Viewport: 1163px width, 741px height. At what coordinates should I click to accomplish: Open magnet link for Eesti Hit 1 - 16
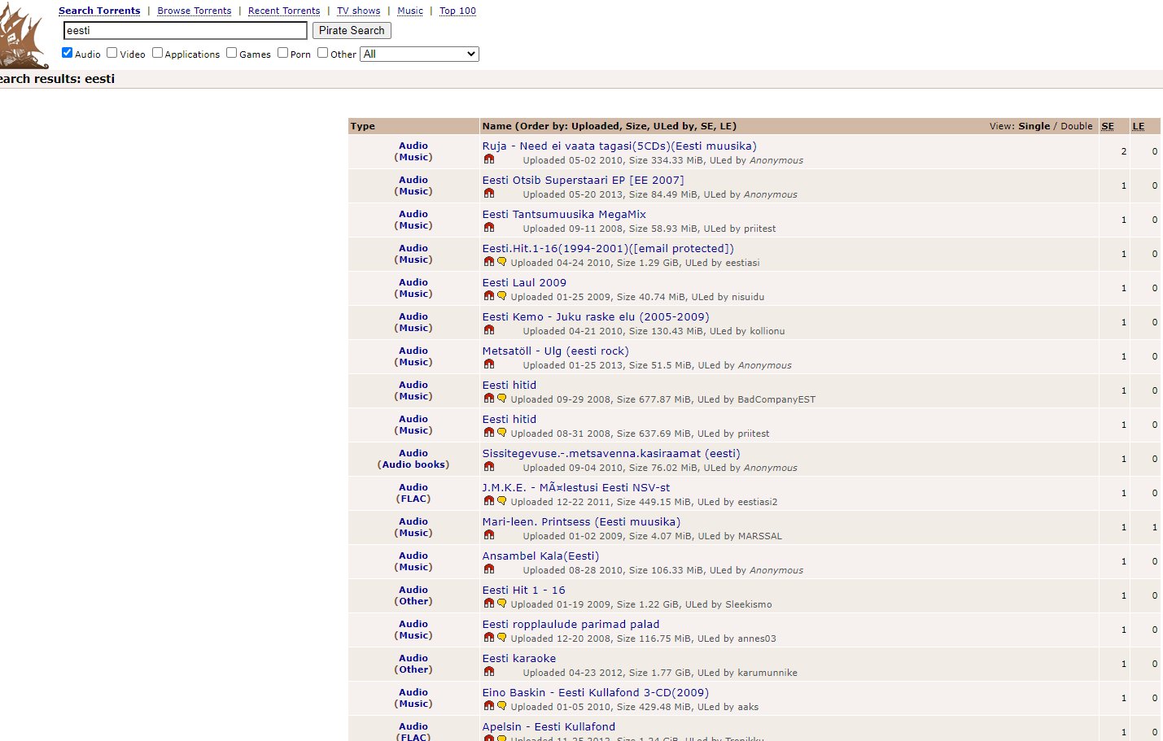click(489, 604)
